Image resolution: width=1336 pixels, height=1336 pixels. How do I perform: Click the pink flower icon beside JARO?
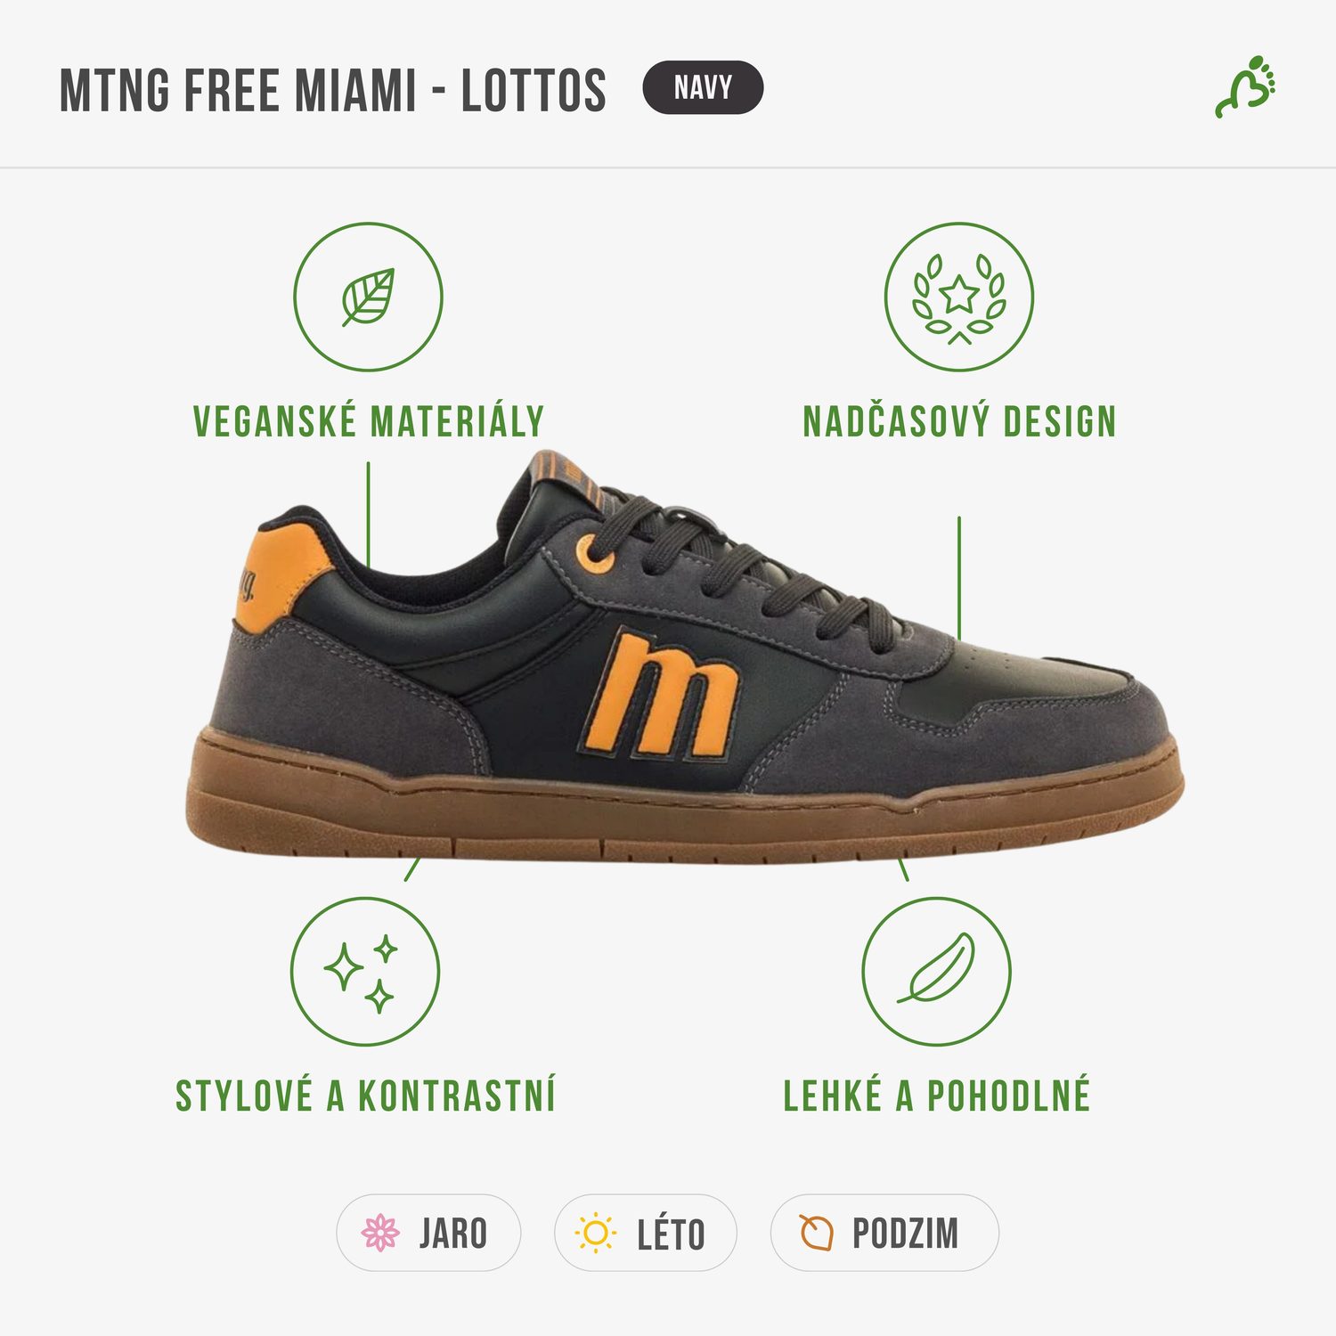coord(380,1233)
